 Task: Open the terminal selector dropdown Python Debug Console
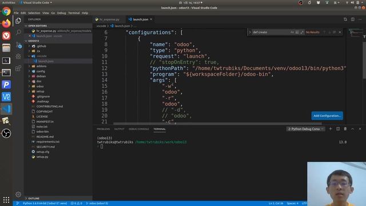click(305, 129)
